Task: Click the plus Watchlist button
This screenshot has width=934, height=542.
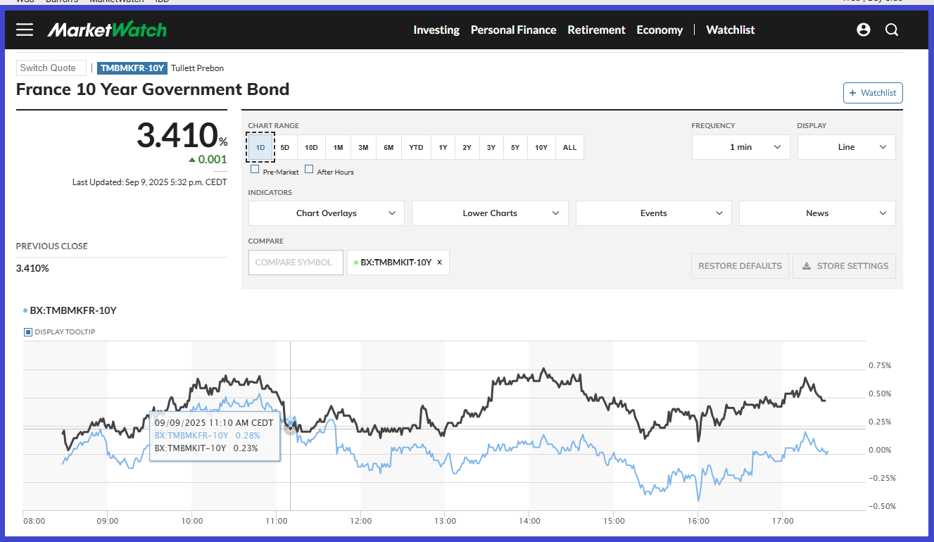Action: click(873, 93)
